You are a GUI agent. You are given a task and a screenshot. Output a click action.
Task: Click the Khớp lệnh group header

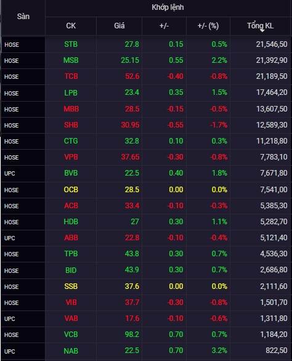coord(168,7)
